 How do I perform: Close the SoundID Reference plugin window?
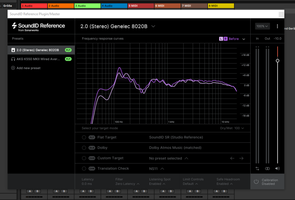(x=281, y=14)
